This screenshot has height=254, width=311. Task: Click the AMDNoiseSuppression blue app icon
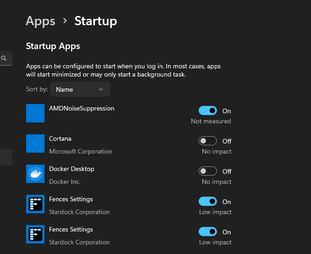(x=35, y=113)
